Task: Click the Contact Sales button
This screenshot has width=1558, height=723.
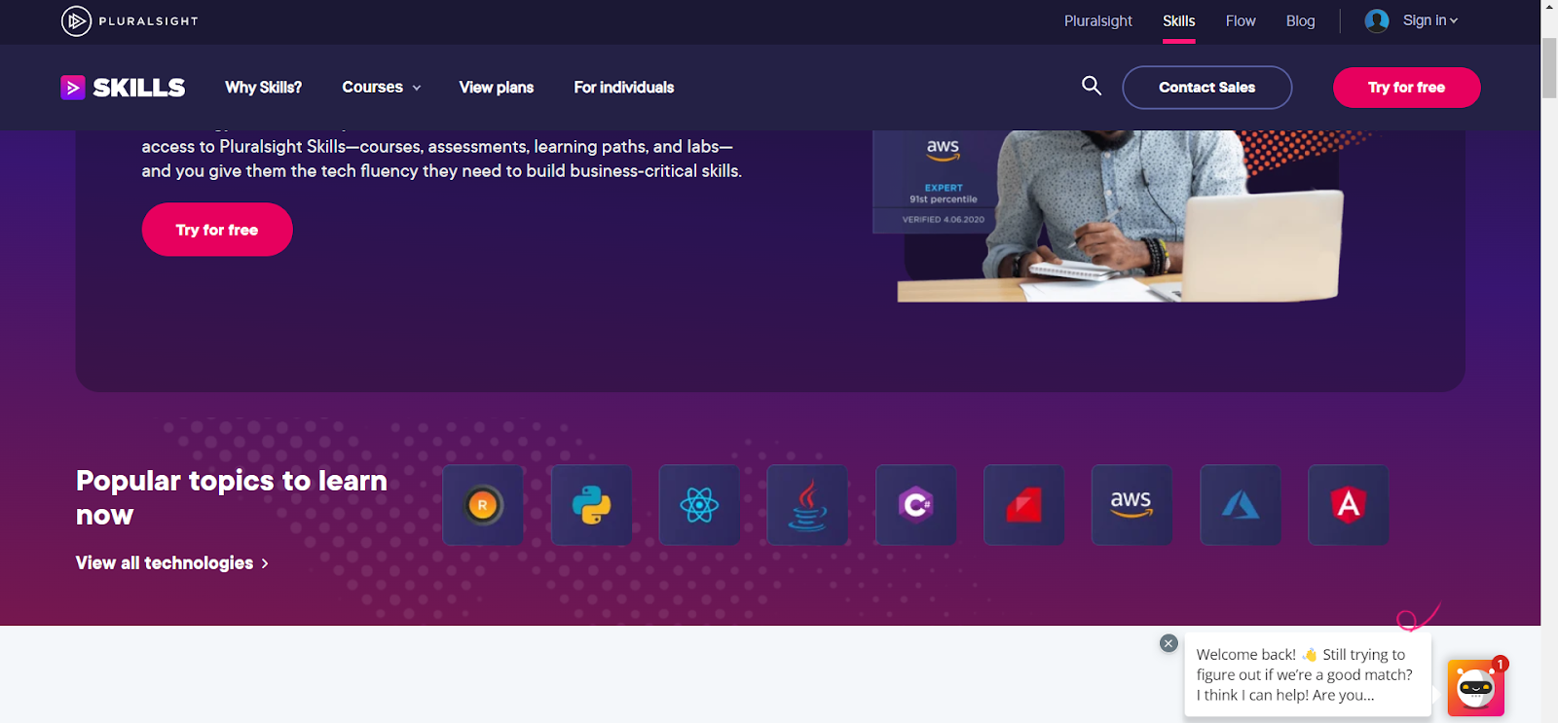Action: pos(1206,88)
